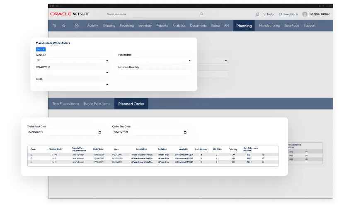Open the Activity menu
339x207 pixels.
(x=92, y=26)
